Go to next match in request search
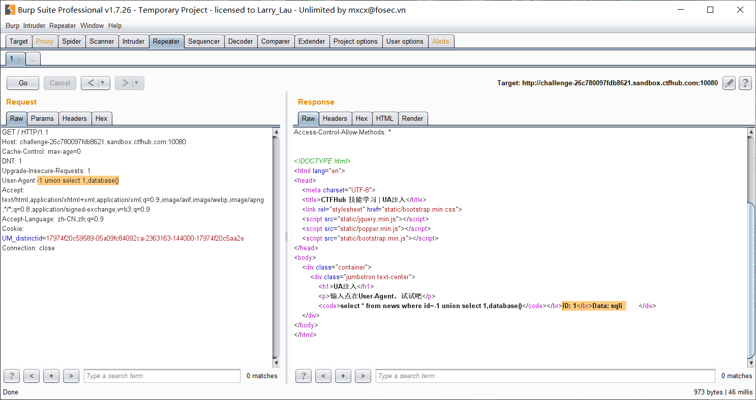This screenshot has width=756, height=400. tap(71, 376)
